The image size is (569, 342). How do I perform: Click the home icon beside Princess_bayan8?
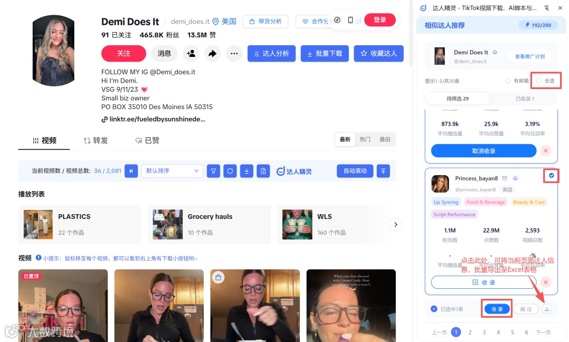(515, 178)
